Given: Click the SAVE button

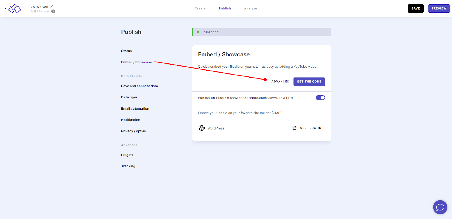Looking at the screenshot, I should [x=416, y=8].
